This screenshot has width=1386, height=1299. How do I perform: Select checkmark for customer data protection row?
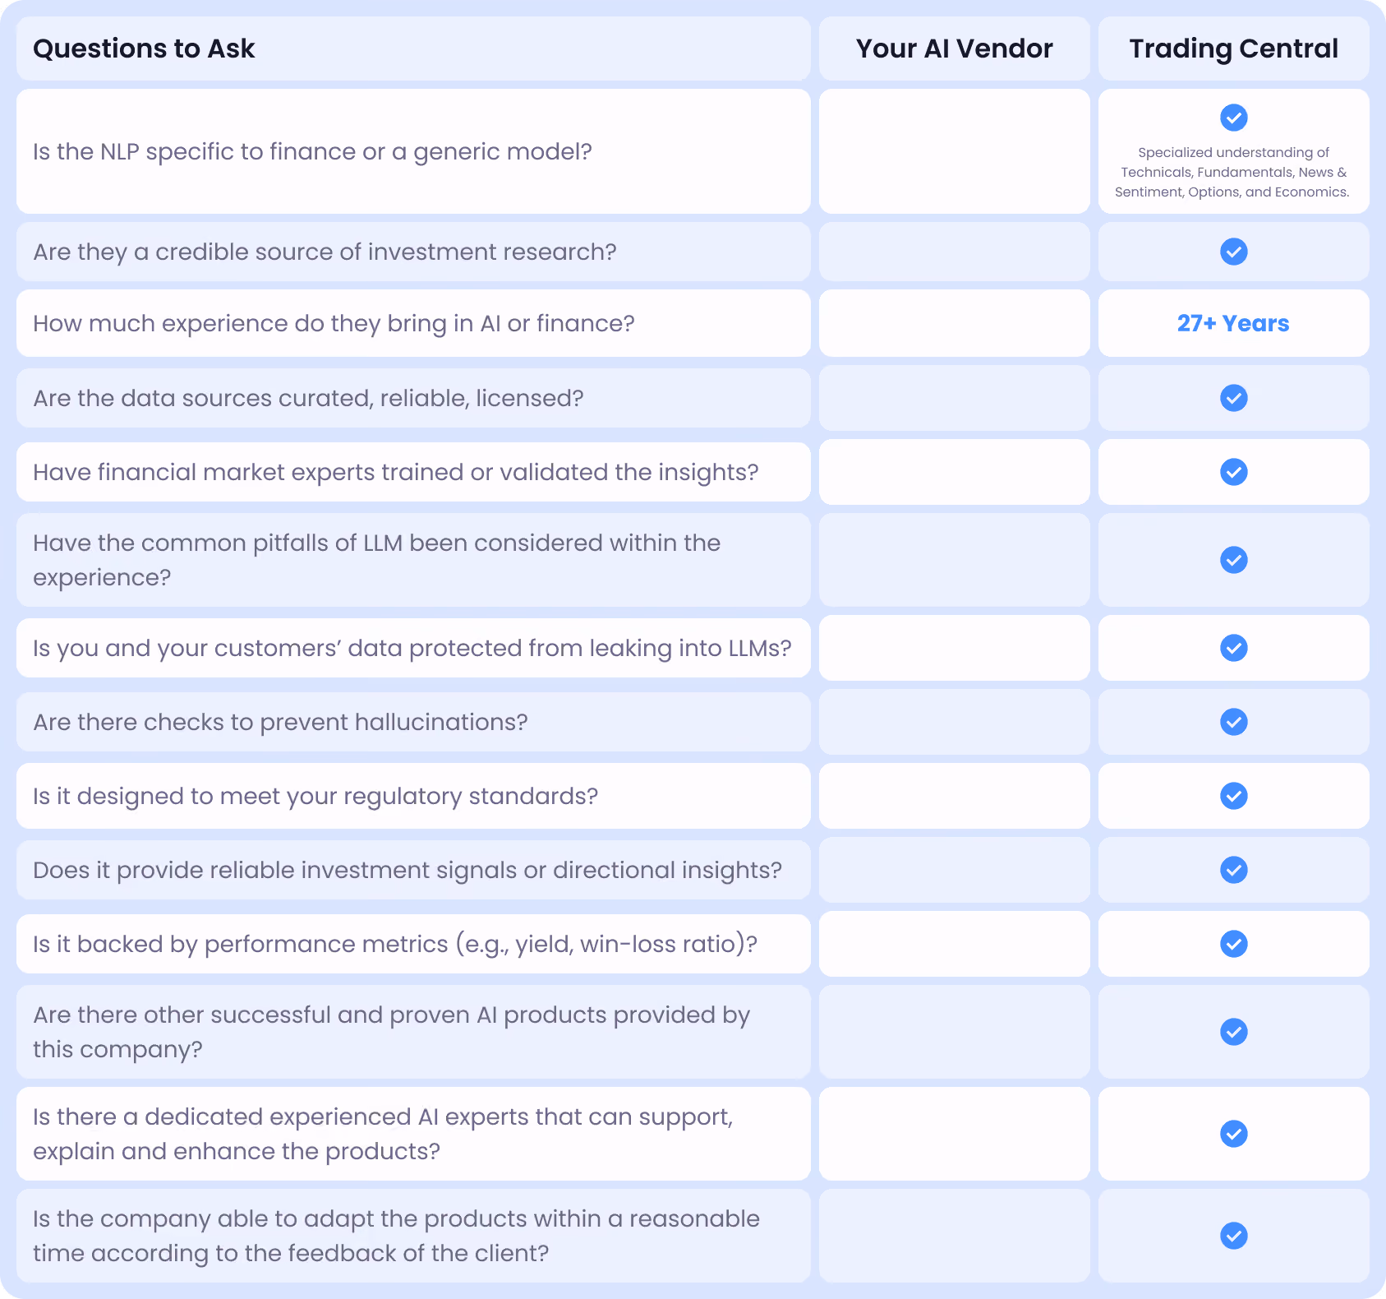pos(1233,648)
